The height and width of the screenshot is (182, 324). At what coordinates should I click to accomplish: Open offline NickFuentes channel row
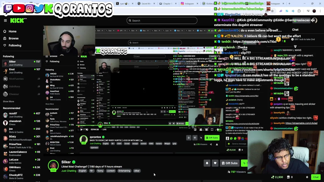click(x=22, y=79)
